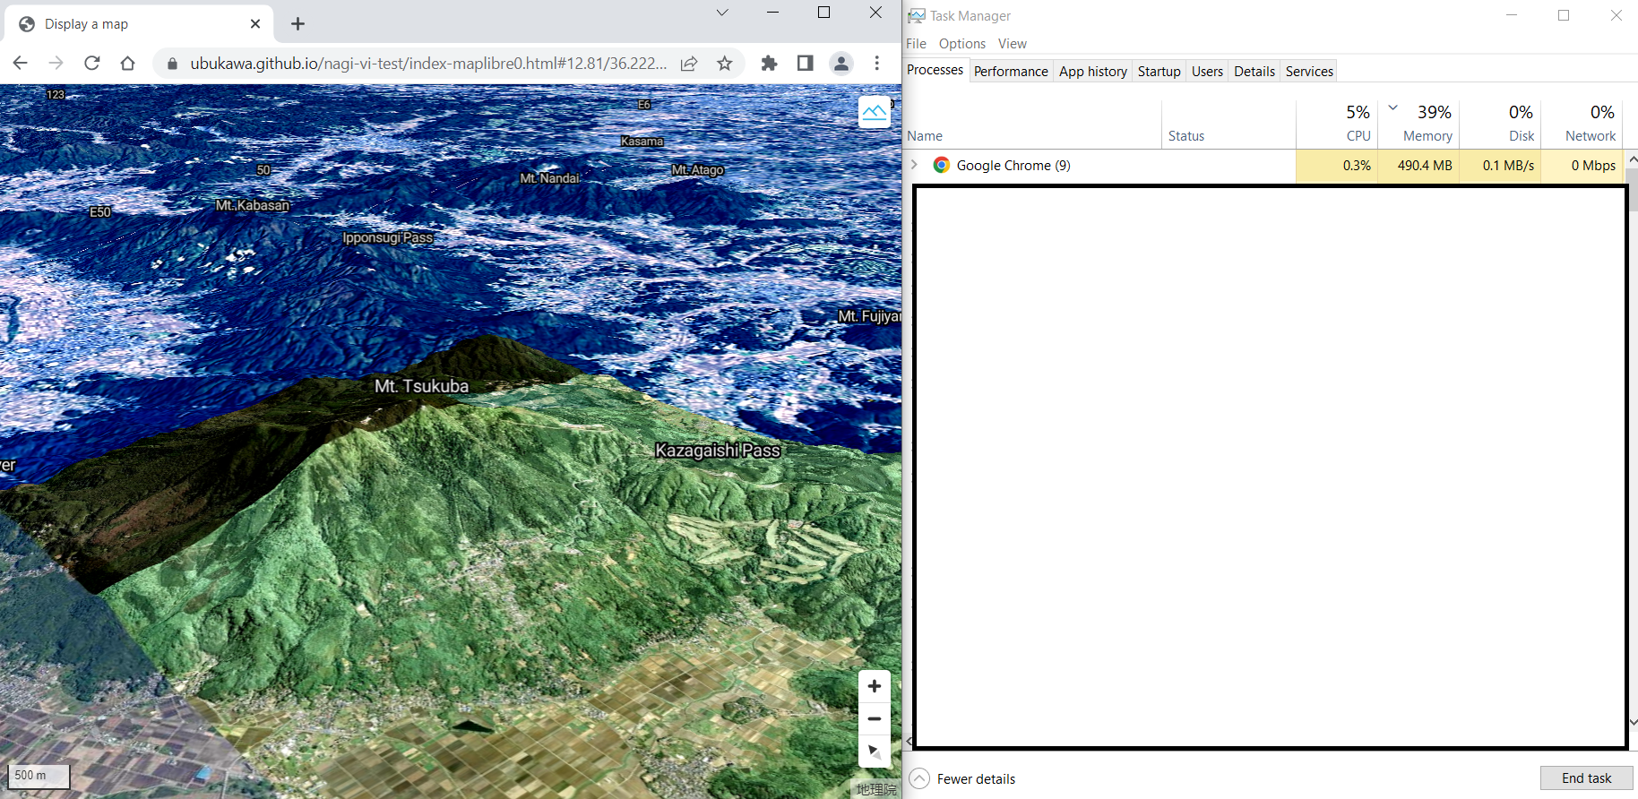Sort processes by Name column
Viewport: 1638px width, 799px height.
click(1032, 125)
